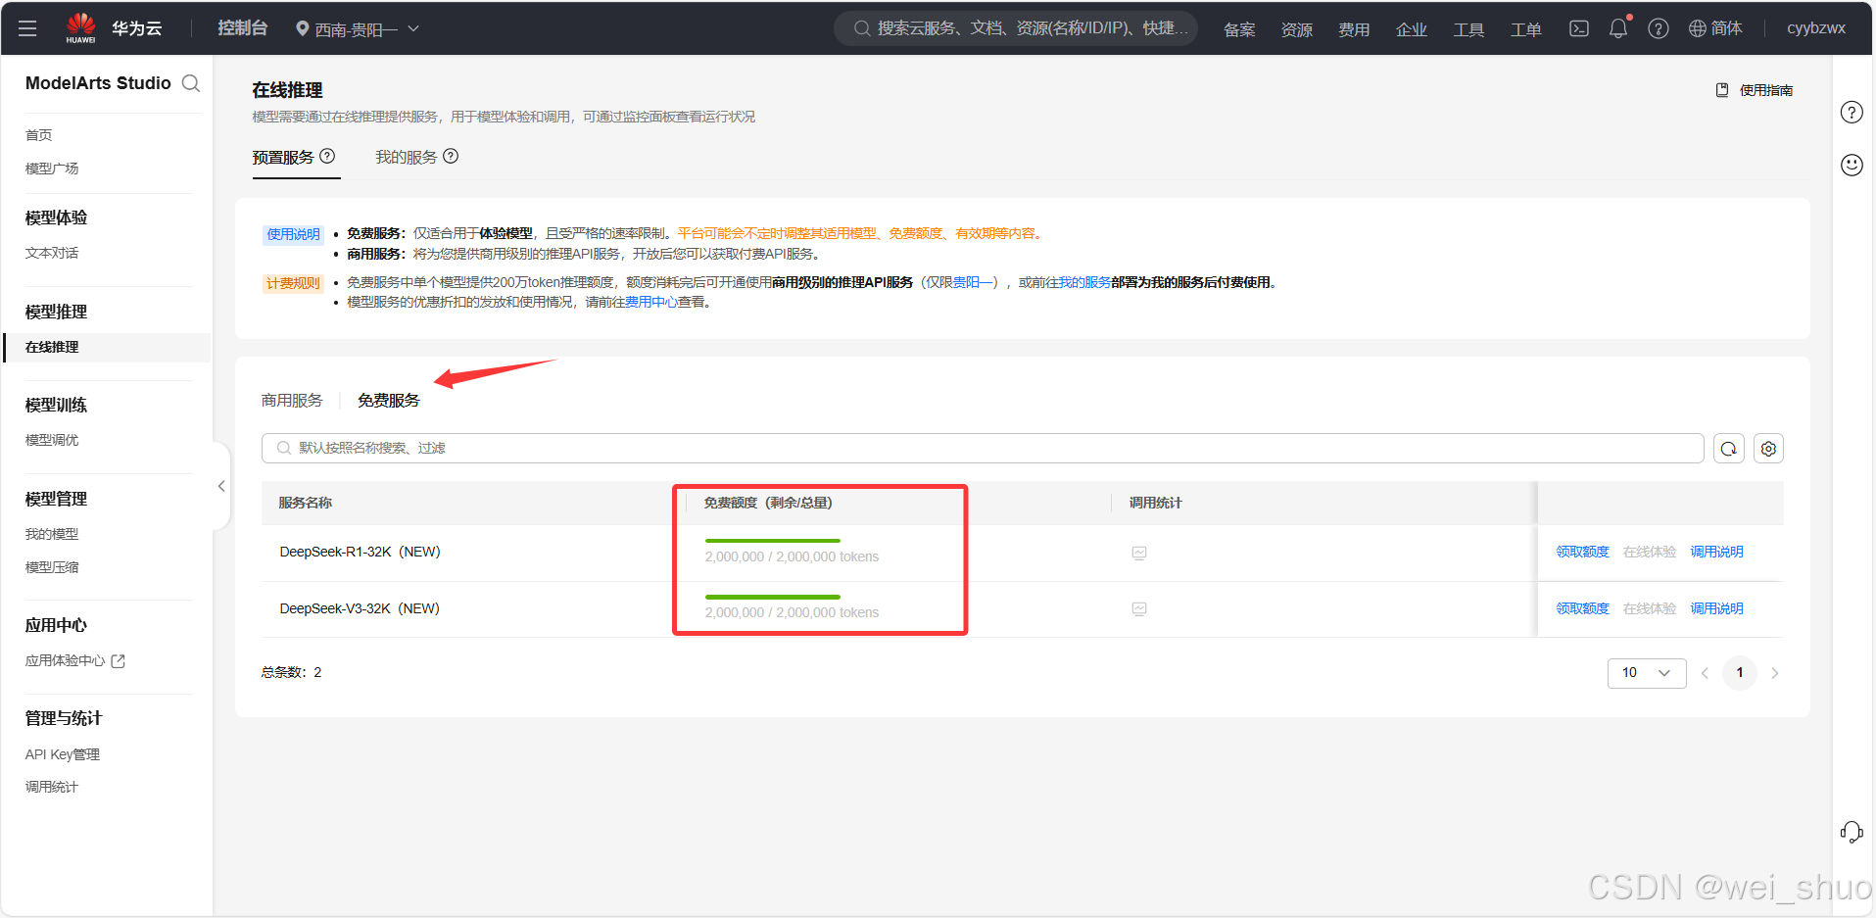Open right-side help circle icon

[1852, 112]
